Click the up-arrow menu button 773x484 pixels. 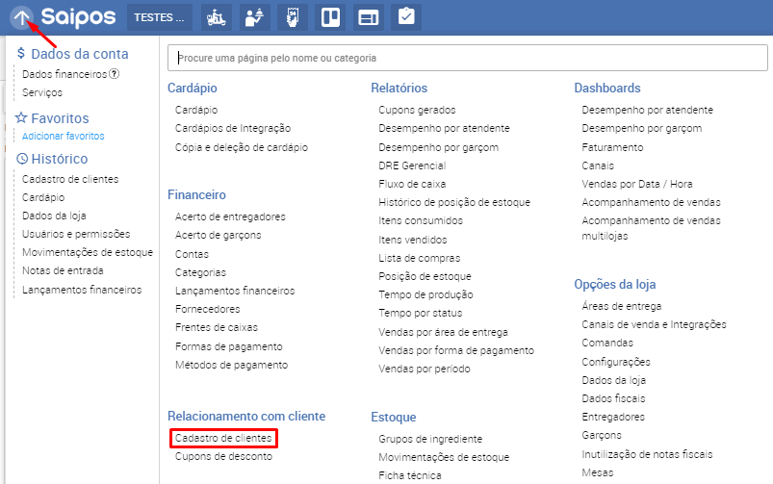pos(20,17)
